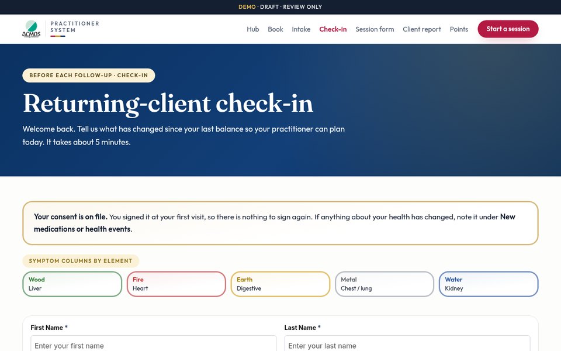
Task: Click the Practitioner System title text
Action: pos(74,27)
